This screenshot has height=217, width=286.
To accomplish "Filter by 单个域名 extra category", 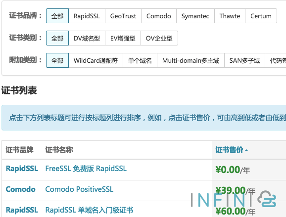I will click(x=140, y=60).
